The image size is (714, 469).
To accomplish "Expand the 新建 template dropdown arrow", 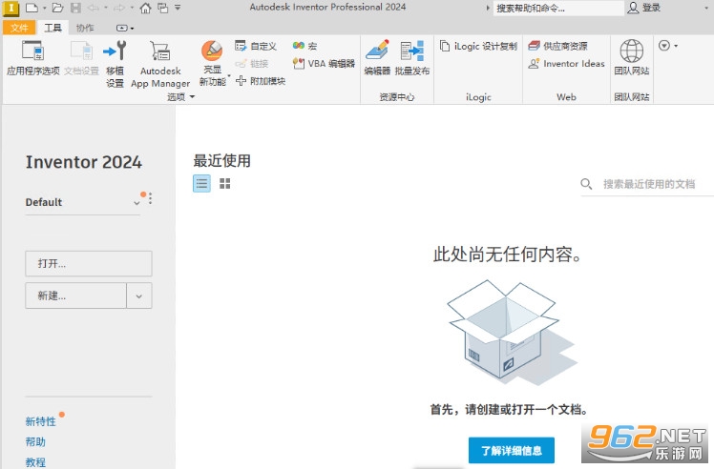I will [x=138, y=296].
